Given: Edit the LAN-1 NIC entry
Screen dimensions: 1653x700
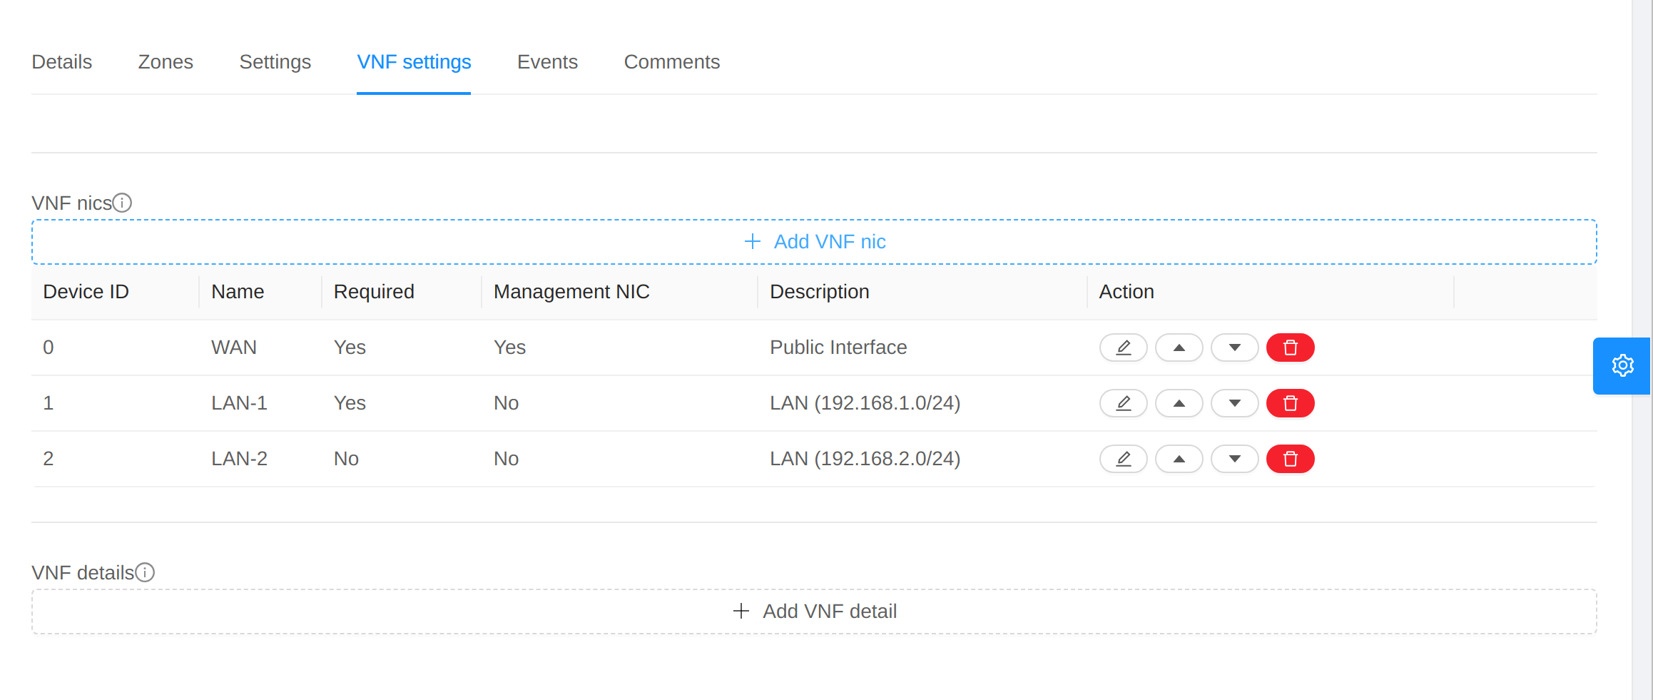Looking at the screenshot, I should (x=1122, y=403).
